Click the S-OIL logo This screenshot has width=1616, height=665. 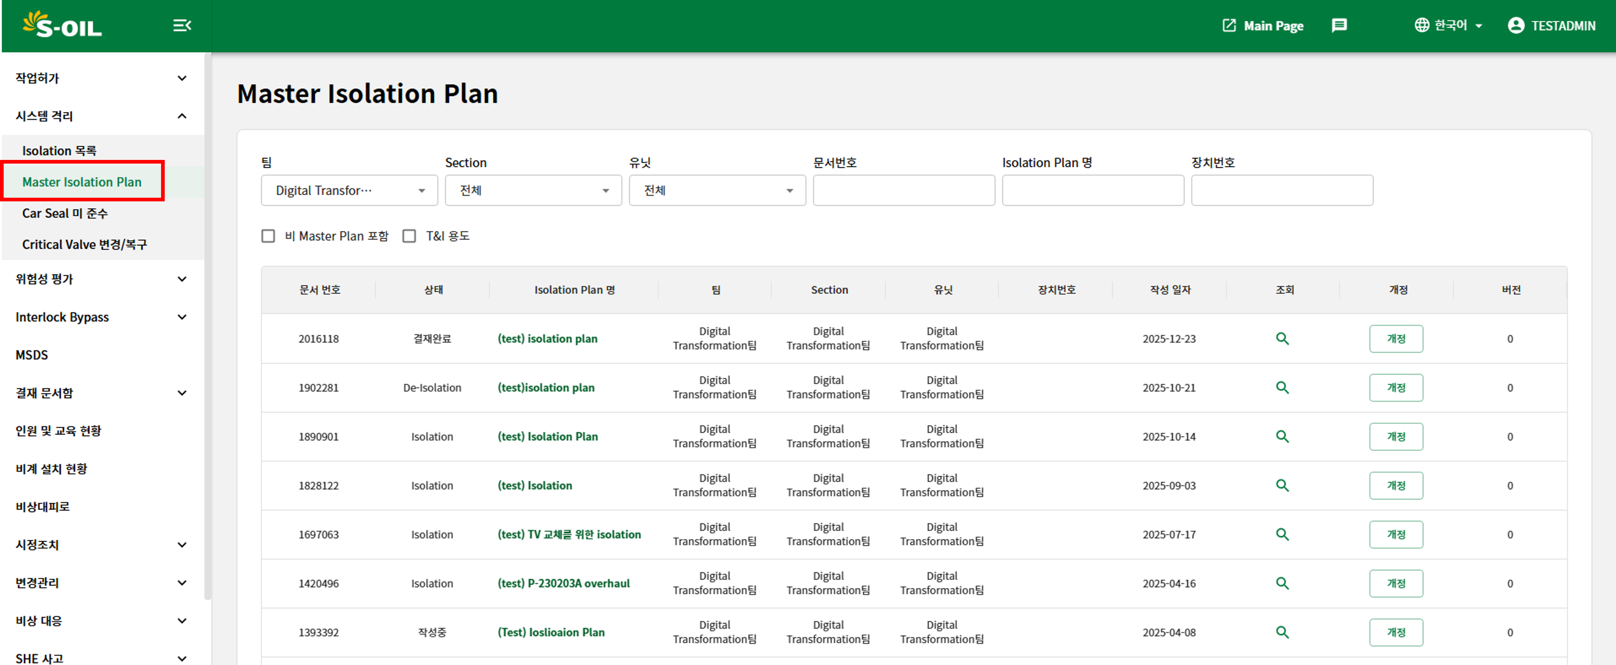[62, 25]
